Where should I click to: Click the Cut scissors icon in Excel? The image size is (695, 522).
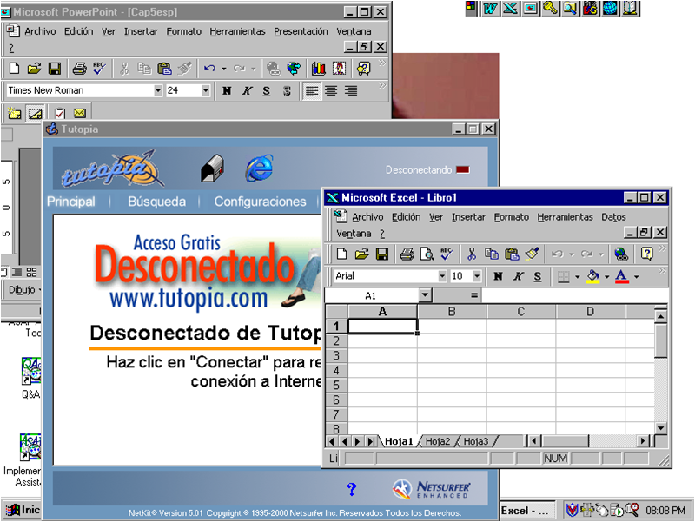[x=471, y=254]
